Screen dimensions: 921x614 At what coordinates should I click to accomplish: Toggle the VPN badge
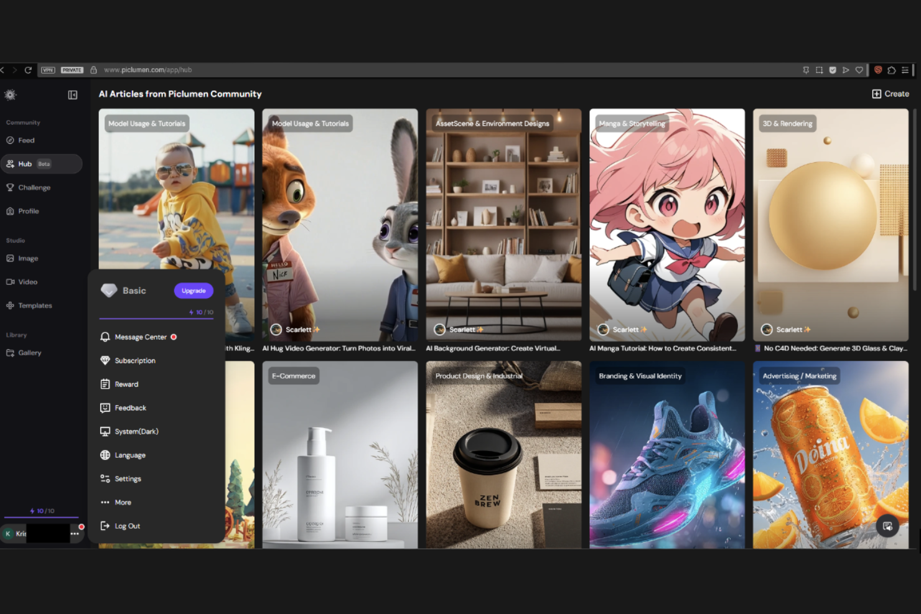(x=48, y=70)
